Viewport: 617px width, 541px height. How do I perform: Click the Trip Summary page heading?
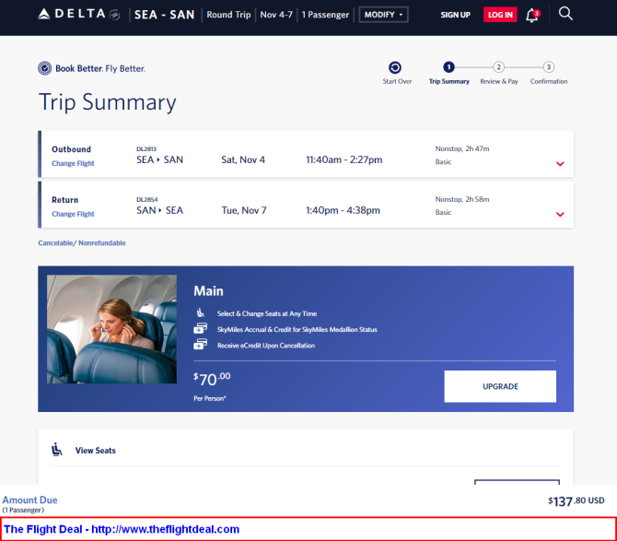[108, 102]
